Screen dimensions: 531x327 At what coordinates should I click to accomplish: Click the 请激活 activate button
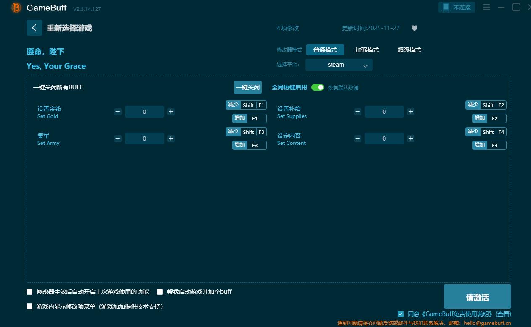(x=478, y=297)
